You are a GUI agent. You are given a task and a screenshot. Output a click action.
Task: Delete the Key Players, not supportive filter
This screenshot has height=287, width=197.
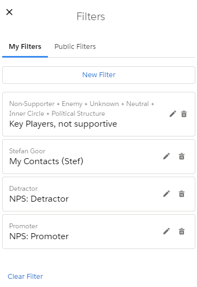coord(184,114)
